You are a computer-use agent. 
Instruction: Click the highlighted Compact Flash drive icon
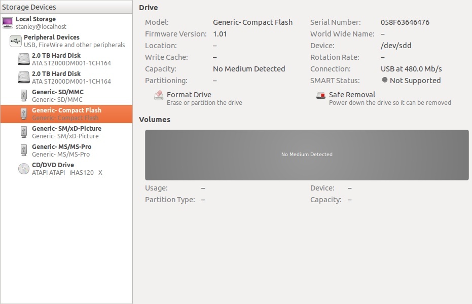click(x=24, y=114)
